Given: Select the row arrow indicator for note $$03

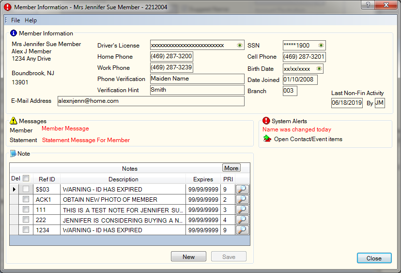Looking at the screenshot, I should (x=14, y=189).
